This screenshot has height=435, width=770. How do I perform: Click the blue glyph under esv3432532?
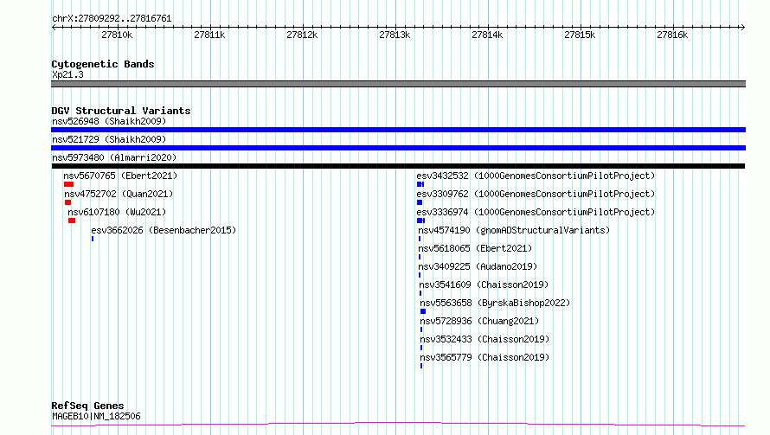420,184
